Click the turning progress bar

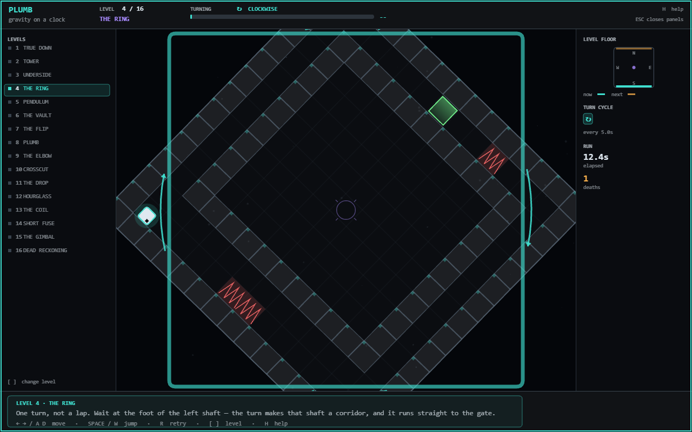pyautogui.click(x=282, y=17)
